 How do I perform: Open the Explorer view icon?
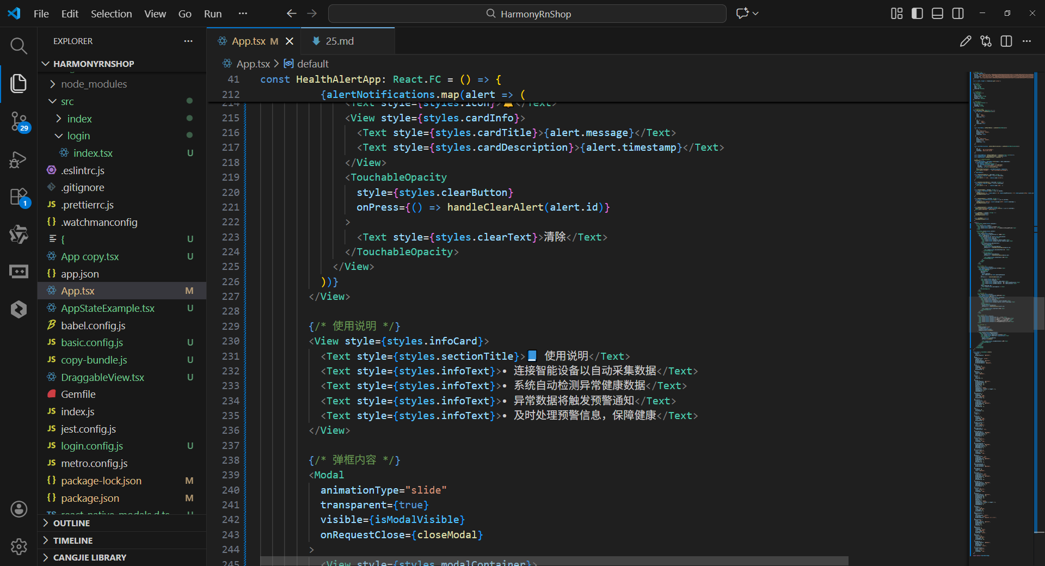point(19,83)
